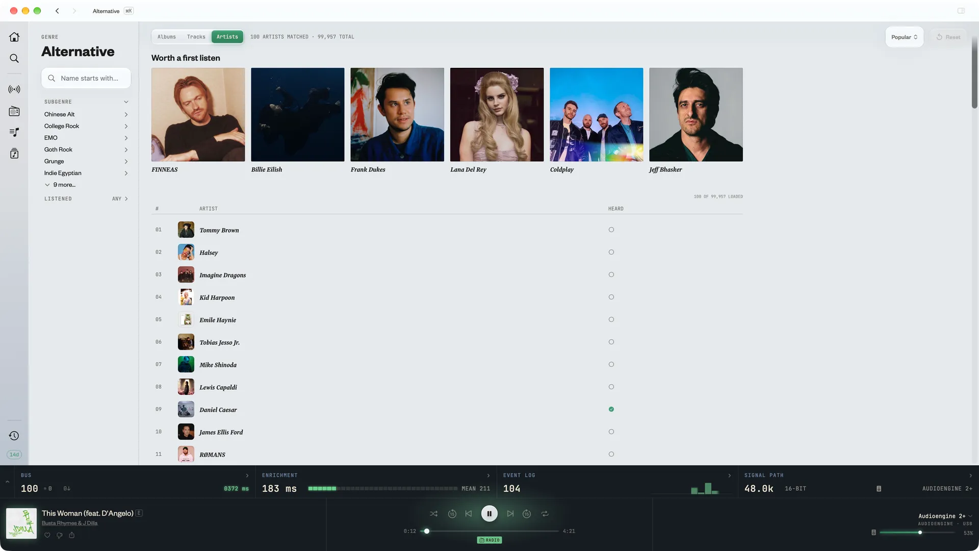Skip to the previous track
The height and width of the screenshot is (551, 979).
pyautogui.click(x=469, y=514)
